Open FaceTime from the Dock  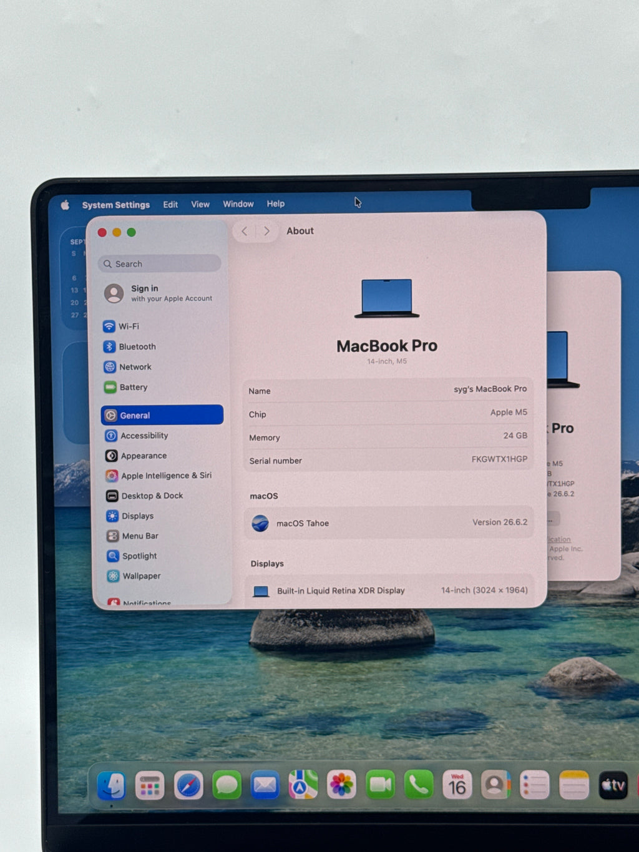380,785
